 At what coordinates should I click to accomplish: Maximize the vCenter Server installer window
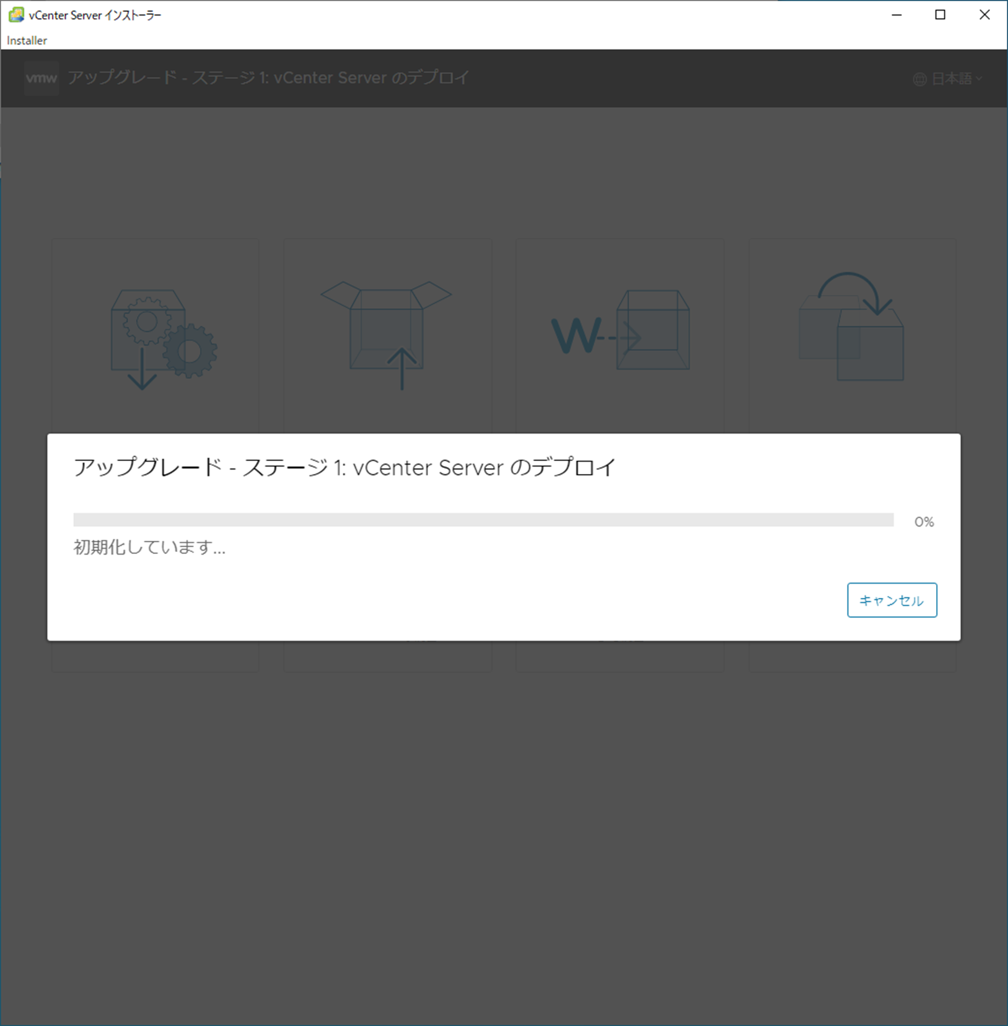pyautogui.click(x=940, y=15)
